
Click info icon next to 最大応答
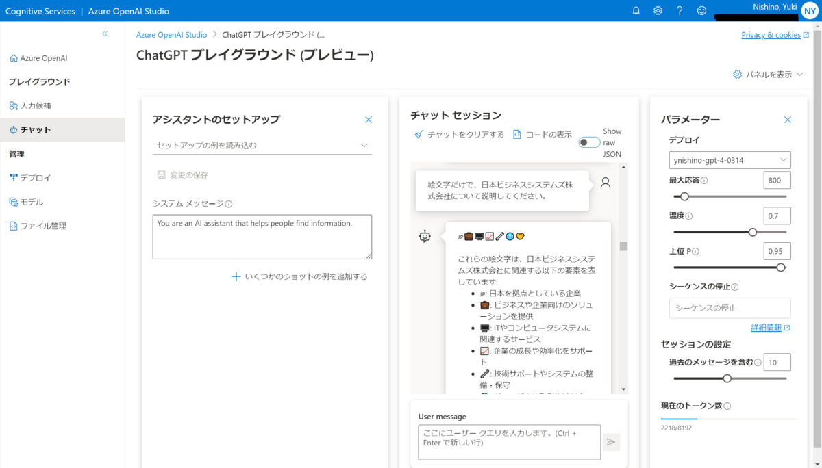coord(704,181)
